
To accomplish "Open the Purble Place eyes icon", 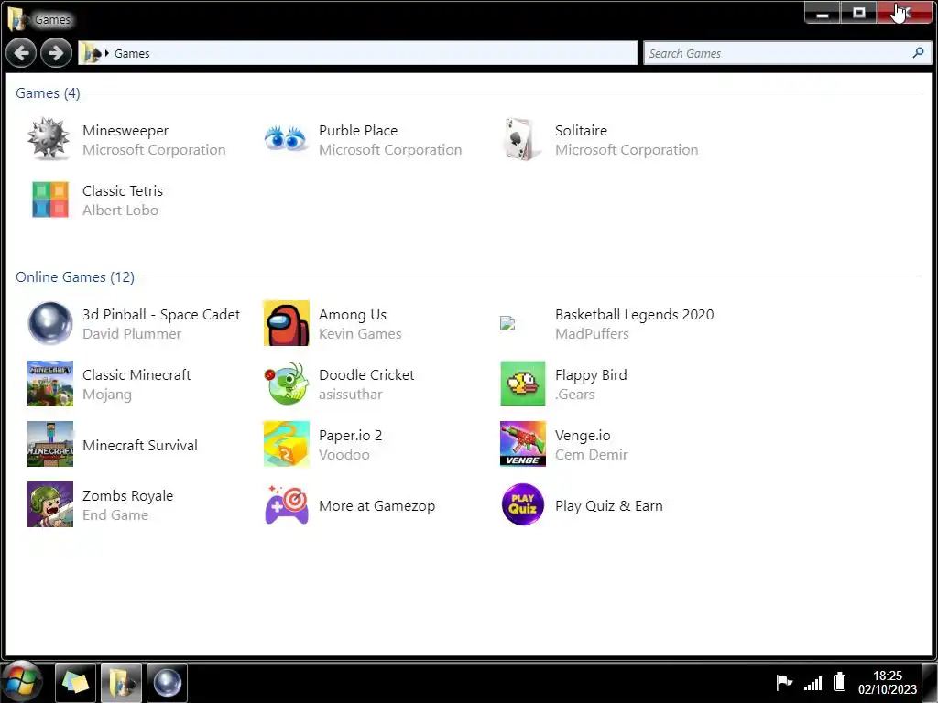I will pyautogui.click(x=286, y=139).
